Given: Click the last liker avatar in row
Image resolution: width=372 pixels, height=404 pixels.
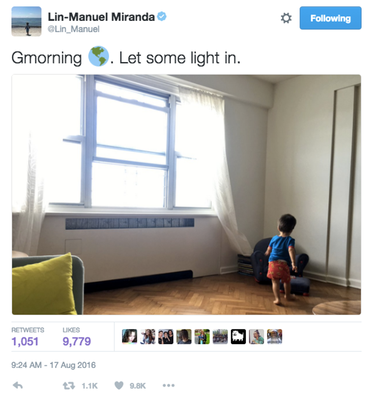Looking at the screenshot, I should (274, 336).
